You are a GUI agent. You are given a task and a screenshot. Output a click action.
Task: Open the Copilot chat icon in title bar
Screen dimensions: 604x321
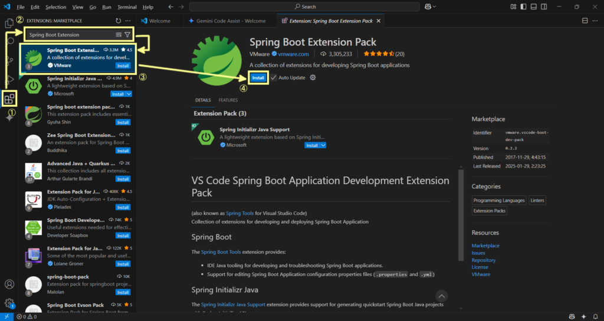click(428, 6)
